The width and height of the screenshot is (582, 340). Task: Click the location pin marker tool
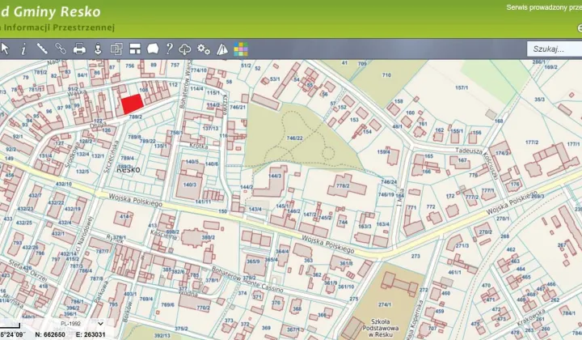(x=98, y=49)
